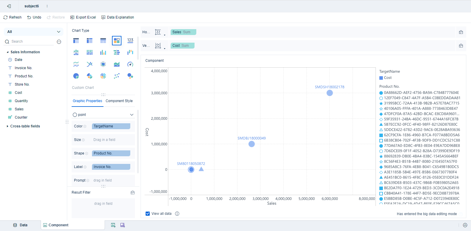Click Export Excel
Screen dimensions: 471x231
coord(83,17)
